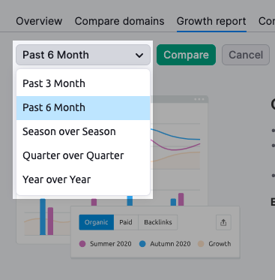Image resolution: width=275 pixels, height=280 pixels.
Task: Switch to the Backlinks segment
Action: point(158,222)
